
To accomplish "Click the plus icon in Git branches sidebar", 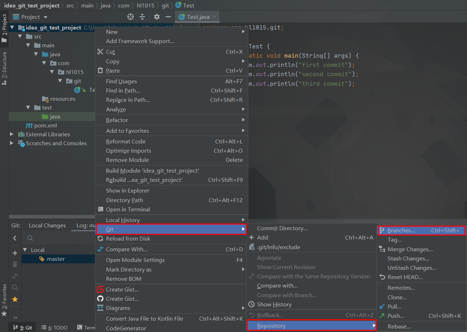I will [15, 253].
